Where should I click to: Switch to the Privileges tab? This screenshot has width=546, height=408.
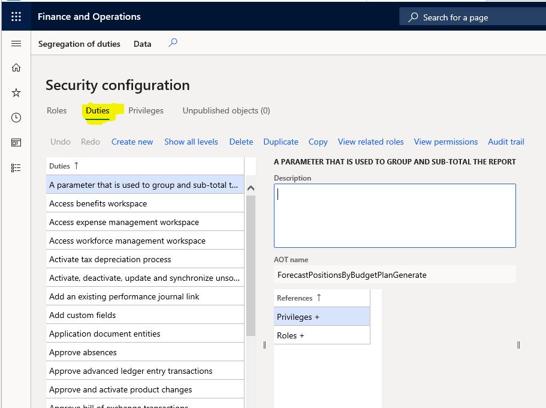pyautogui.click(x=146, y=110)
